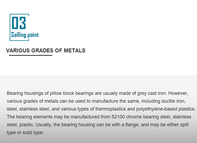Click the word "However," in first line
The width and height of the screenshot is (197, 143).
tap(178, 93)
